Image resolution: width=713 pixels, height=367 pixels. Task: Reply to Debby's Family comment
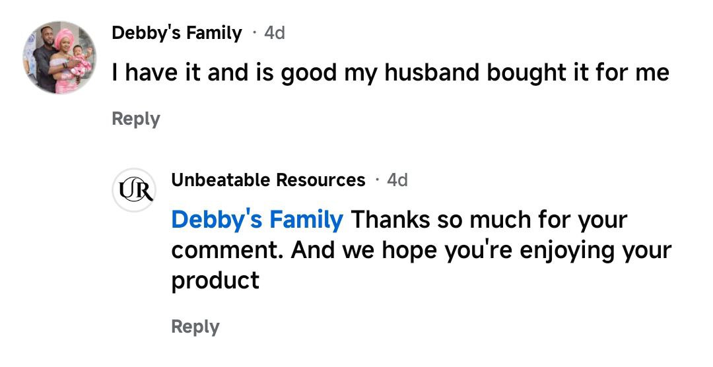pyautogui.click(x=136, y=119)
